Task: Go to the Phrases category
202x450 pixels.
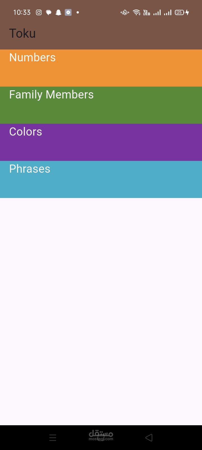Action: [101, 179]
